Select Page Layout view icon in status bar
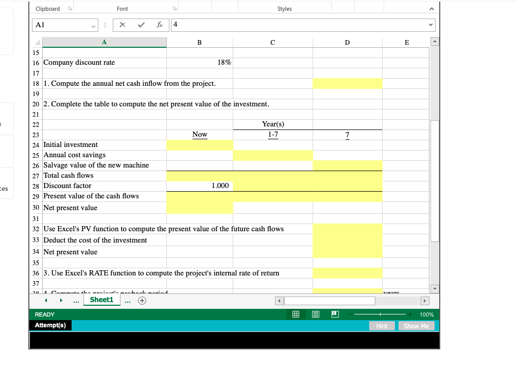517x371 pixels. (x=315, y=314)
